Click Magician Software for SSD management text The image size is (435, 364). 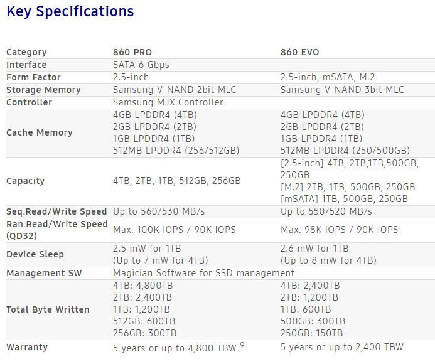203,273
